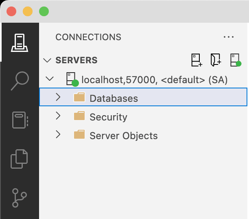Collapse the localhost,57000 server node arrow
The width and height of the screenshot is (249, 219).
(x=50, y=79)
